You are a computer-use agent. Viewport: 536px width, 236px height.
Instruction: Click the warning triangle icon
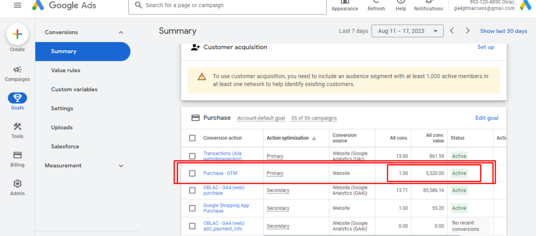202,76
